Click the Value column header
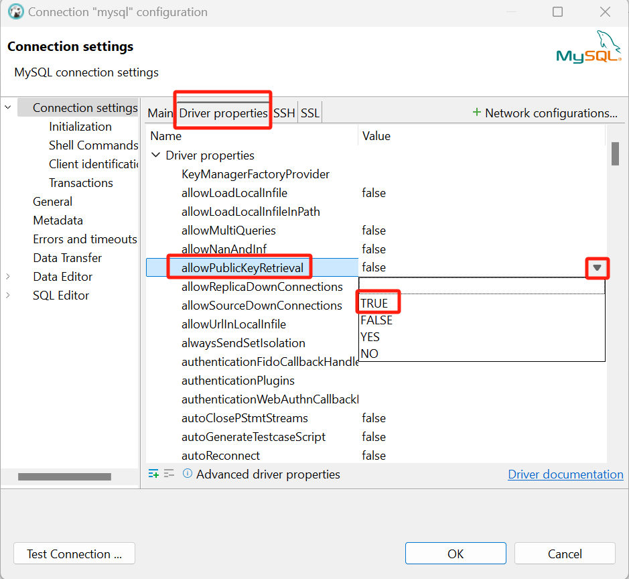This screenshot has width=629, height=579. point(376,136)
